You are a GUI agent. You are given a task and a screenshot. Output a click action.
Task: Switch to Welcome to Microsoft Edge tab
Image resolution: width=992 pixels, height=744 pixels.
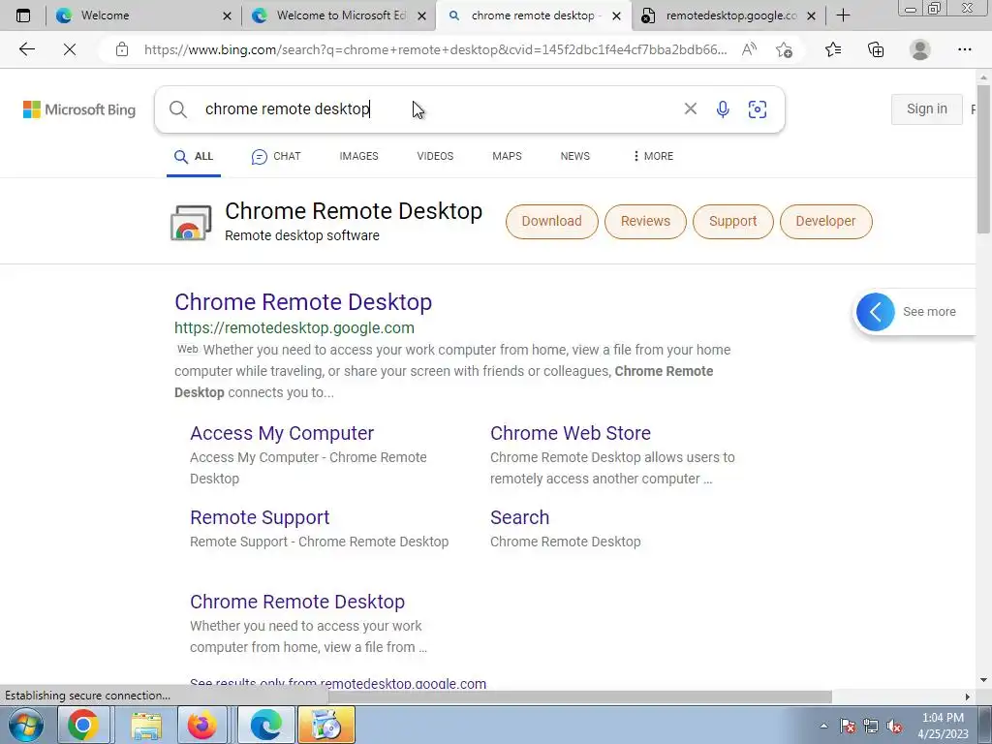tap(338, 15)
